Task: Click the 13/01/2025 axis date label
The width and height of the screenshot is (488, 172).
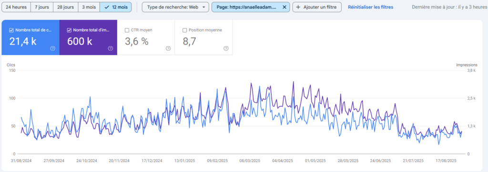Action: (185, 161)
